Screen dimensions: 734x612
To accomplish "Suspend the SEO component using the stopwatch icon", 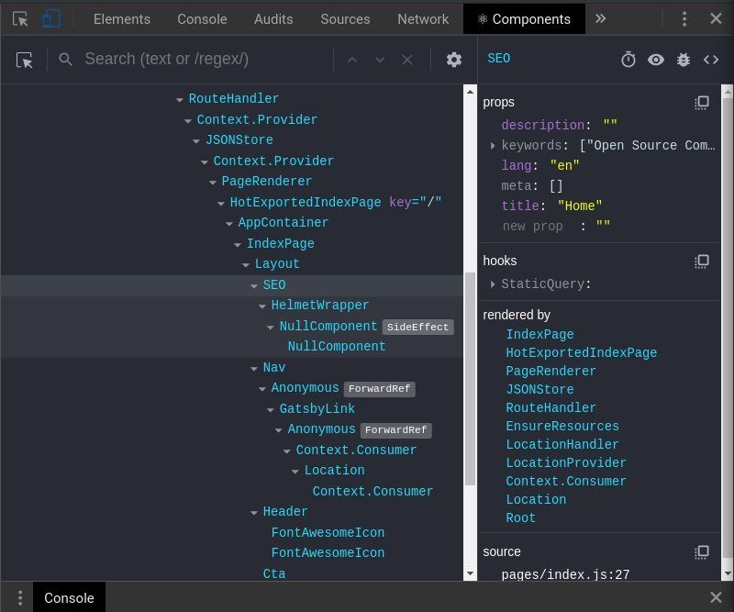I will [x=628, y=59].
